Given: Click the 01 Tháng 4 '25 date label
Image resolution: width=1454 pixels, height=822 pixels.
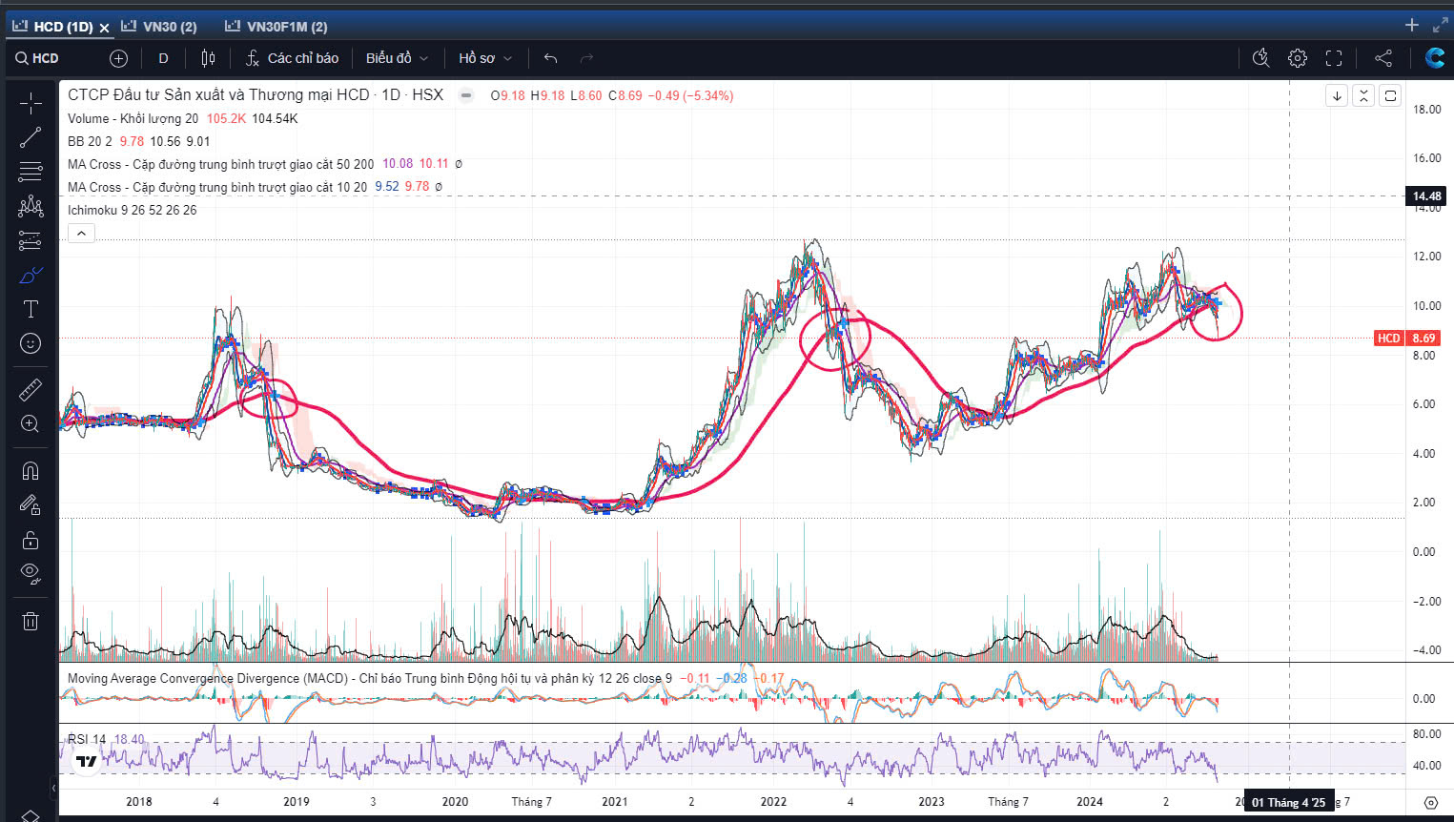Looking at the screenshot, I should 1288,802.
